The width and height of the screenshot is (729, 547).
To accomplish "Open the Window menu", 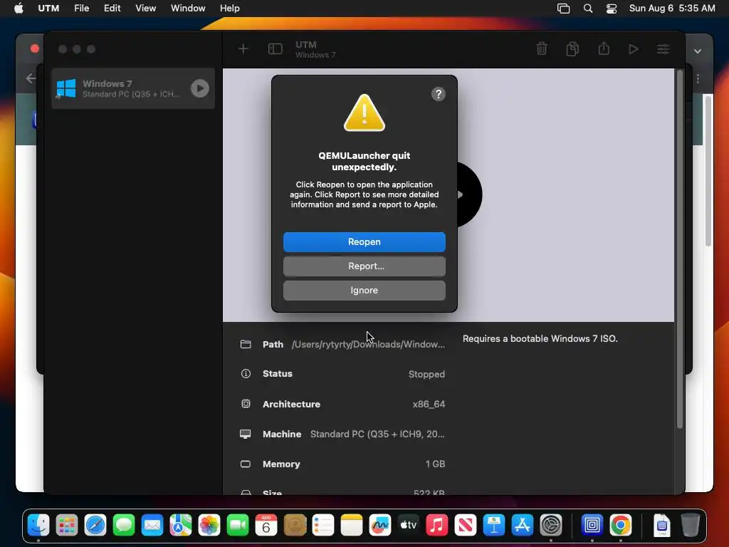I will 188,8.
